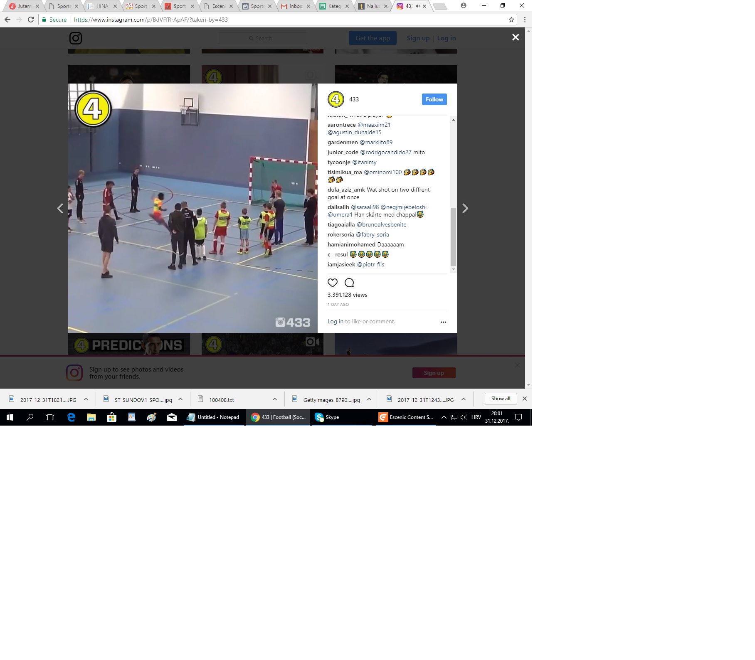Click the Log in link in header
This screenshot has height=660, width=755.
pos(447,38)
